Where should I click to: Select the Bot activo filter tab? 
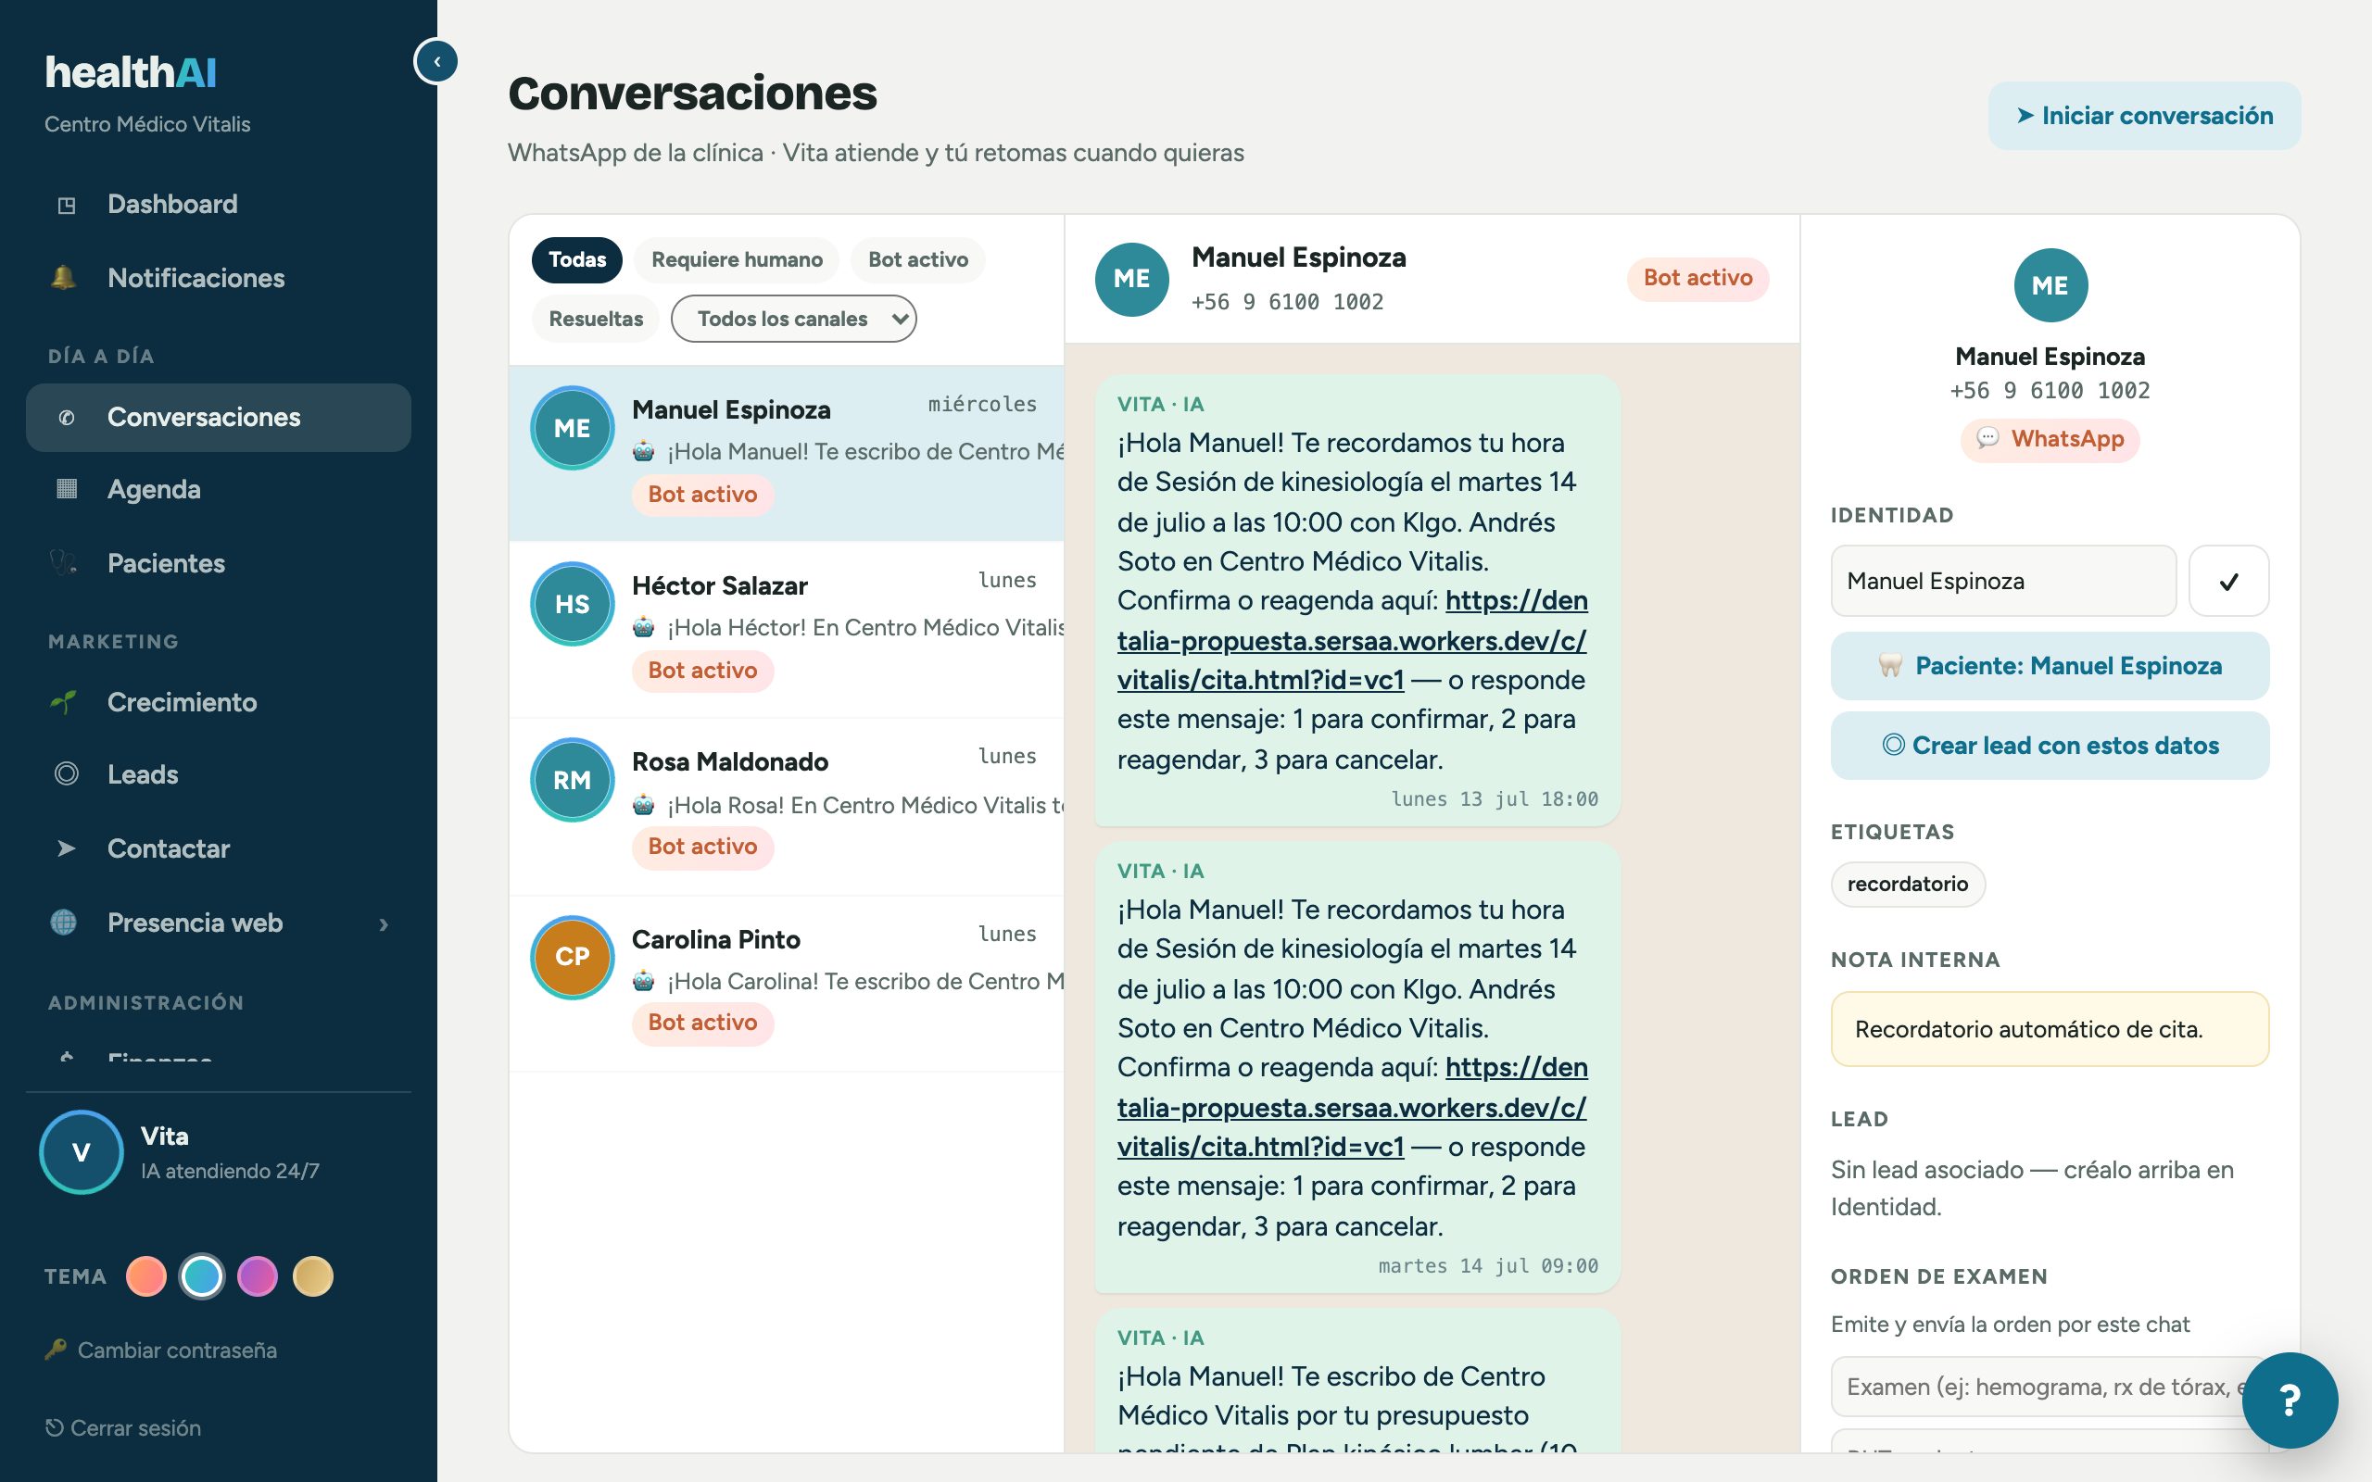point(917,259)
